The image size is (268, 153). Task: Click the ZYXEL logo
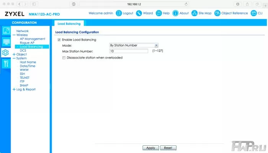coord(15,14)
